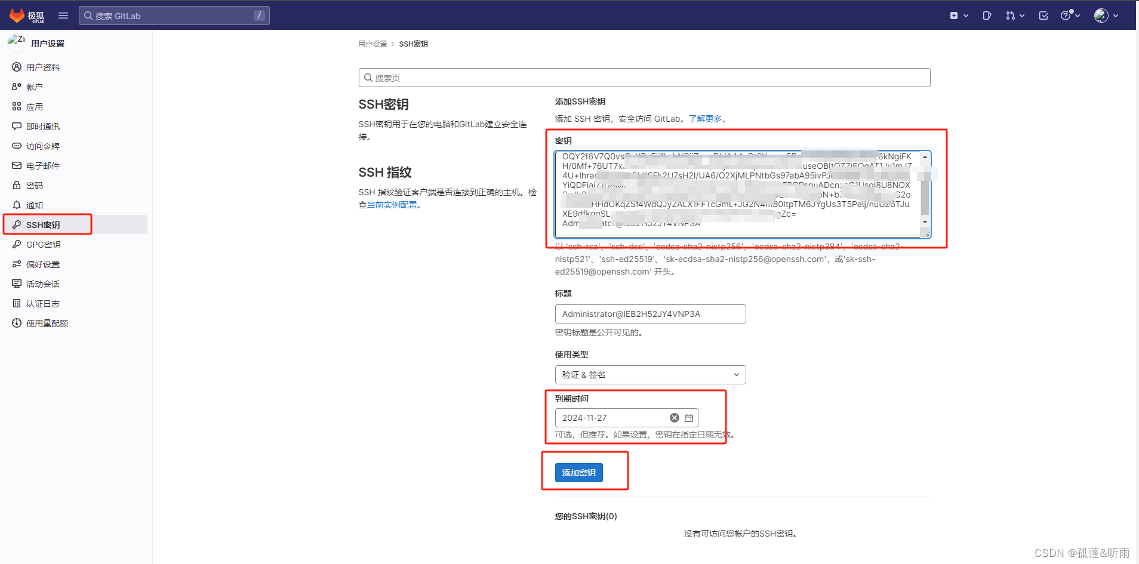This screenshot has height=564, width=1139.
Task: Click the chat bubble icon beside 即时通讯
Action: tap(17, 126)
